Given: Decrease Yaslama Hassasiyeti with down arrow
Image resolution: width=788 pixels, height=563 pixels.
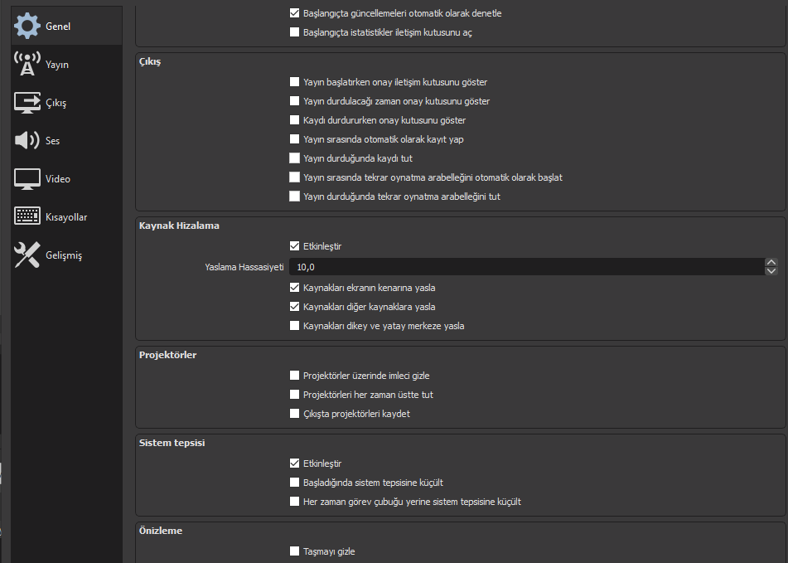Looking at the screenshot, I should 771,271.
